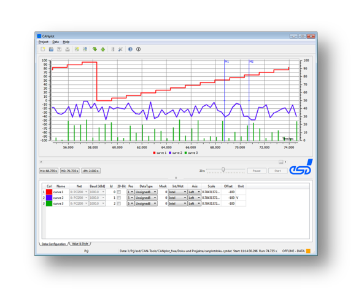Click the Print toolbar icon
This screenshot has width=356, height=299.
click(x=68, y=49)
